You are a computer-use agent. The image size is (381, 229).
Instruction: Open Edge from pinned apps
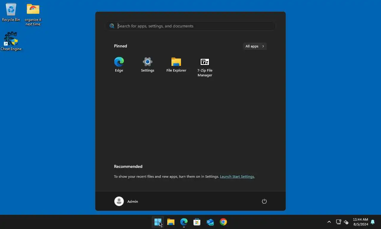pyautogui.click(x=119, y=65)
